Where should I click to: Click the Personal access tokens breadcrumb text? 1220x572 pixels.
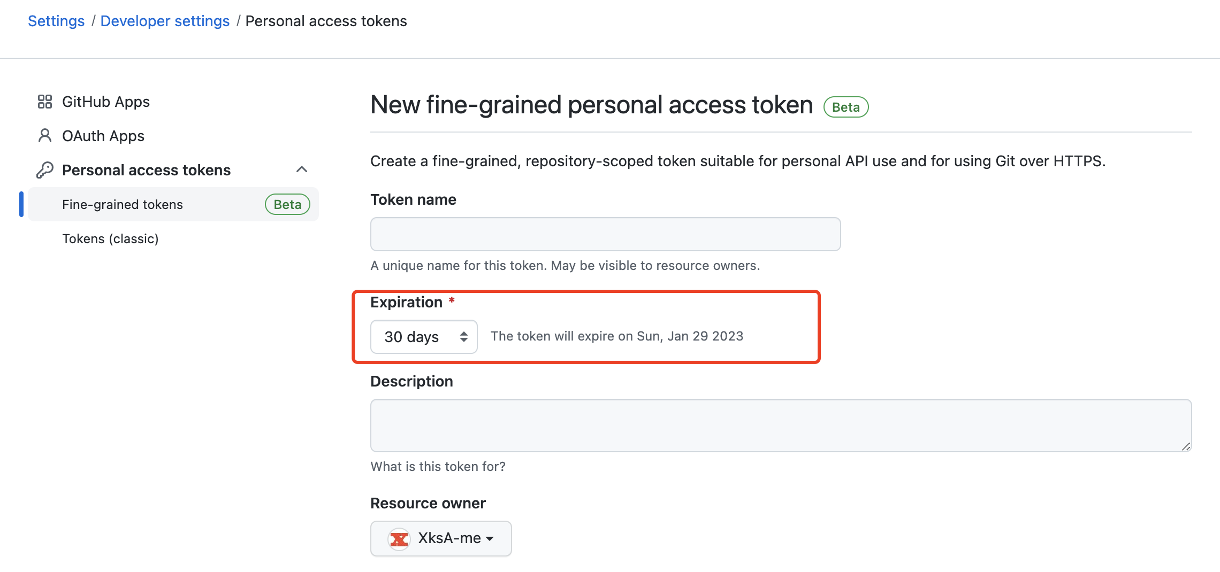326,21
